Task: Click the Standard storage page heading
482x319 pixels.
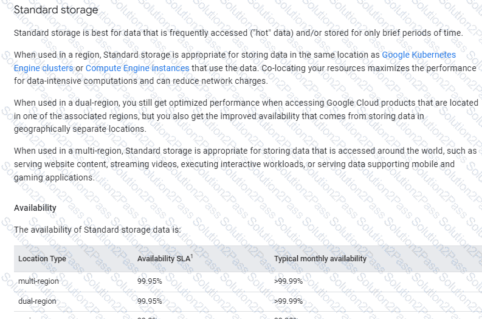Action: click(x=56, y=10)
